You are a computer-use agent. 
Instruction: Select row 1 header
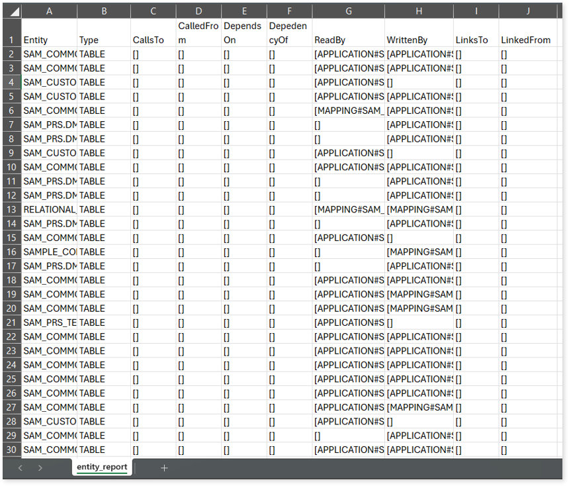11,32
